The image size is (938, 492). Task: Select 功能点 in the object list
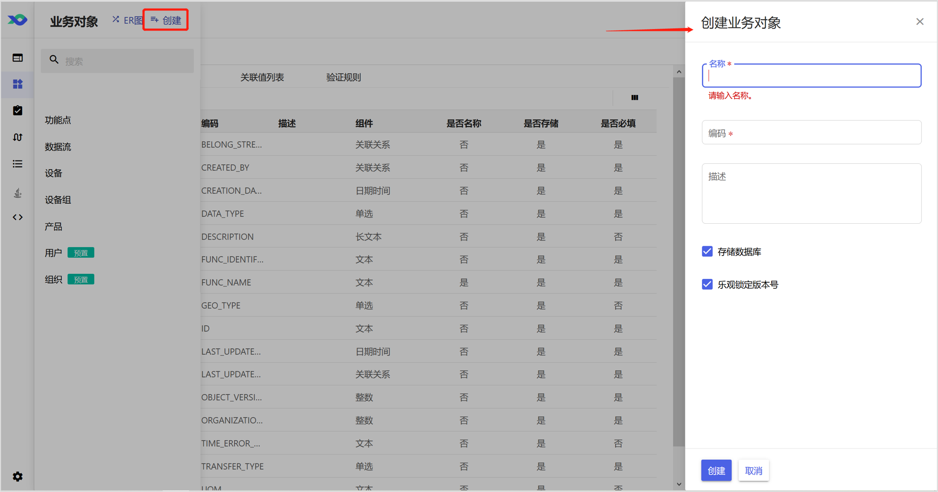[58, 120]
